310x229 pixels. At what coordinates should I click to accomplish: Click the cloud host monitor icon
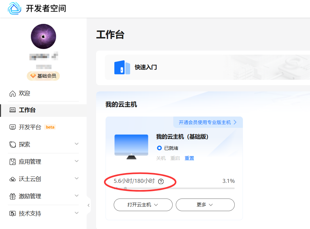click(131, 145)
